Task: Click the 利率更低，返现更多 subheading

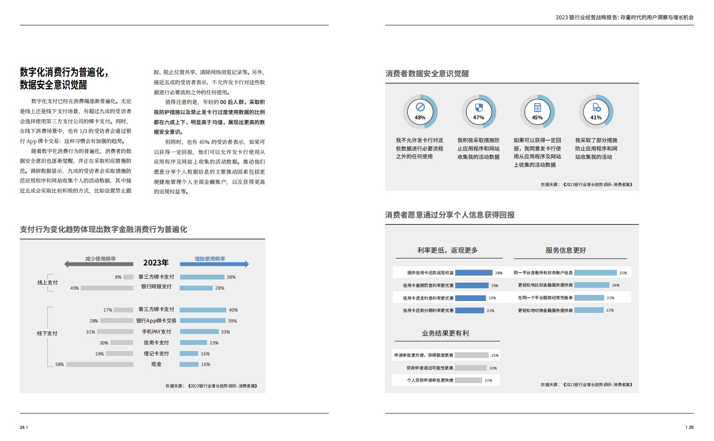Action: pos(447,250)
